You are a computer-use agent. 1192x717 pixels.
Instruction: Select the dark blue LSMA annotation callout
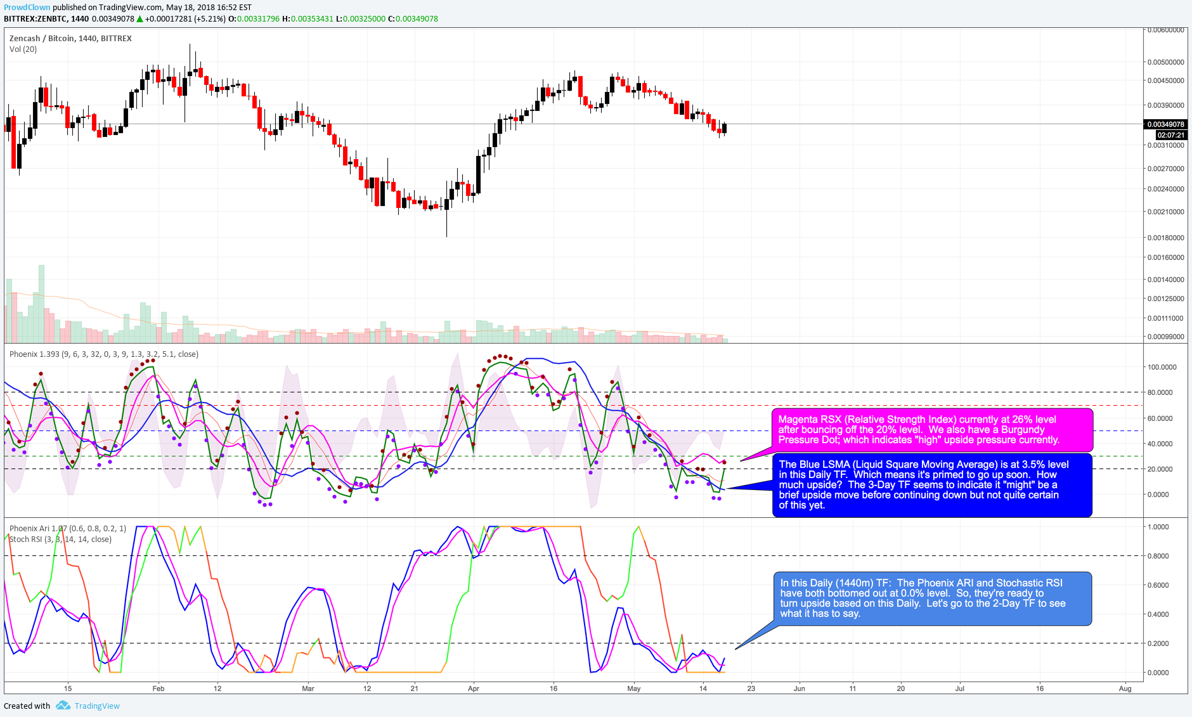tap(932, 485)
